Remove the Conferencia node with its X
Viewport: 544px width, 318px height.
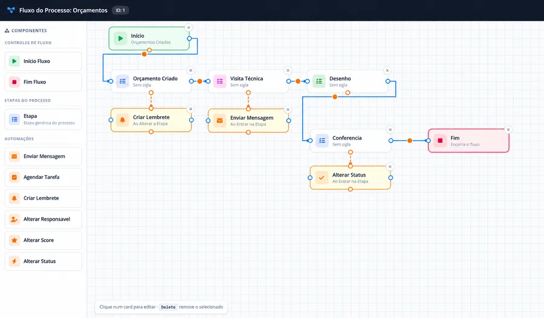coord(390,130)
